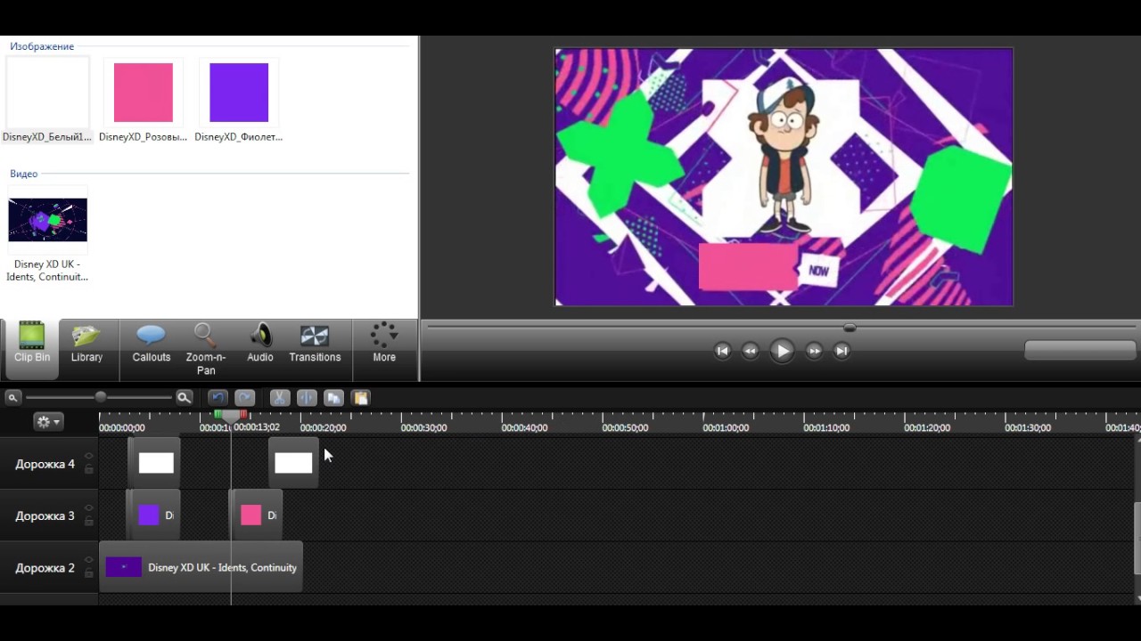The height and width of the screenshot is (641, 1141).
Task: Select the Дорожка 3 track label
Action: (45, 515)
